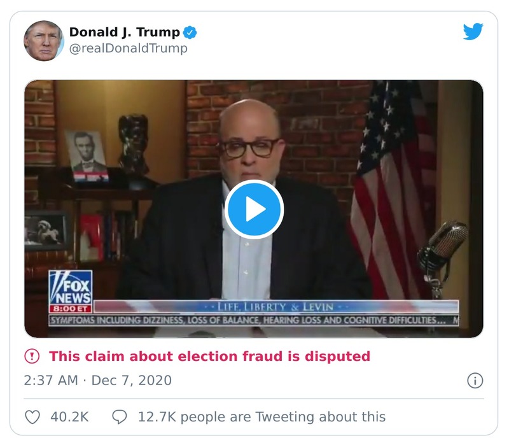The width and height of the screenshot is (509, 445).
Task: Click the heart icon to like the tweet
Action: pyautogui.click(x=32, y=418)
